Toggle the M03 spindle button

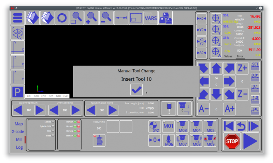click(183, 126)
